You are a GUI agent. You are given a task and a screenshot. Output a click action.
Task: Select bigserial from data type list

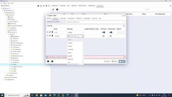tap(70, 59)
